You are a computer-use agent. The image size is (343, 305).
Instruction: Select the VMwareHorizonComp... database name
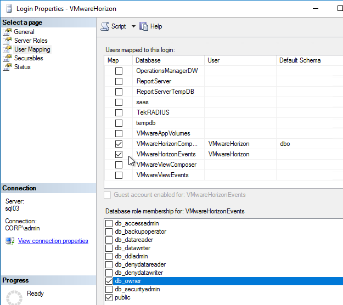167,144
